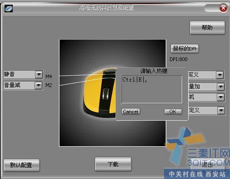Open the bottom-right 定义 dropdown arrow
The height and width of the screenshot is (179, 230).
[221, 110]
